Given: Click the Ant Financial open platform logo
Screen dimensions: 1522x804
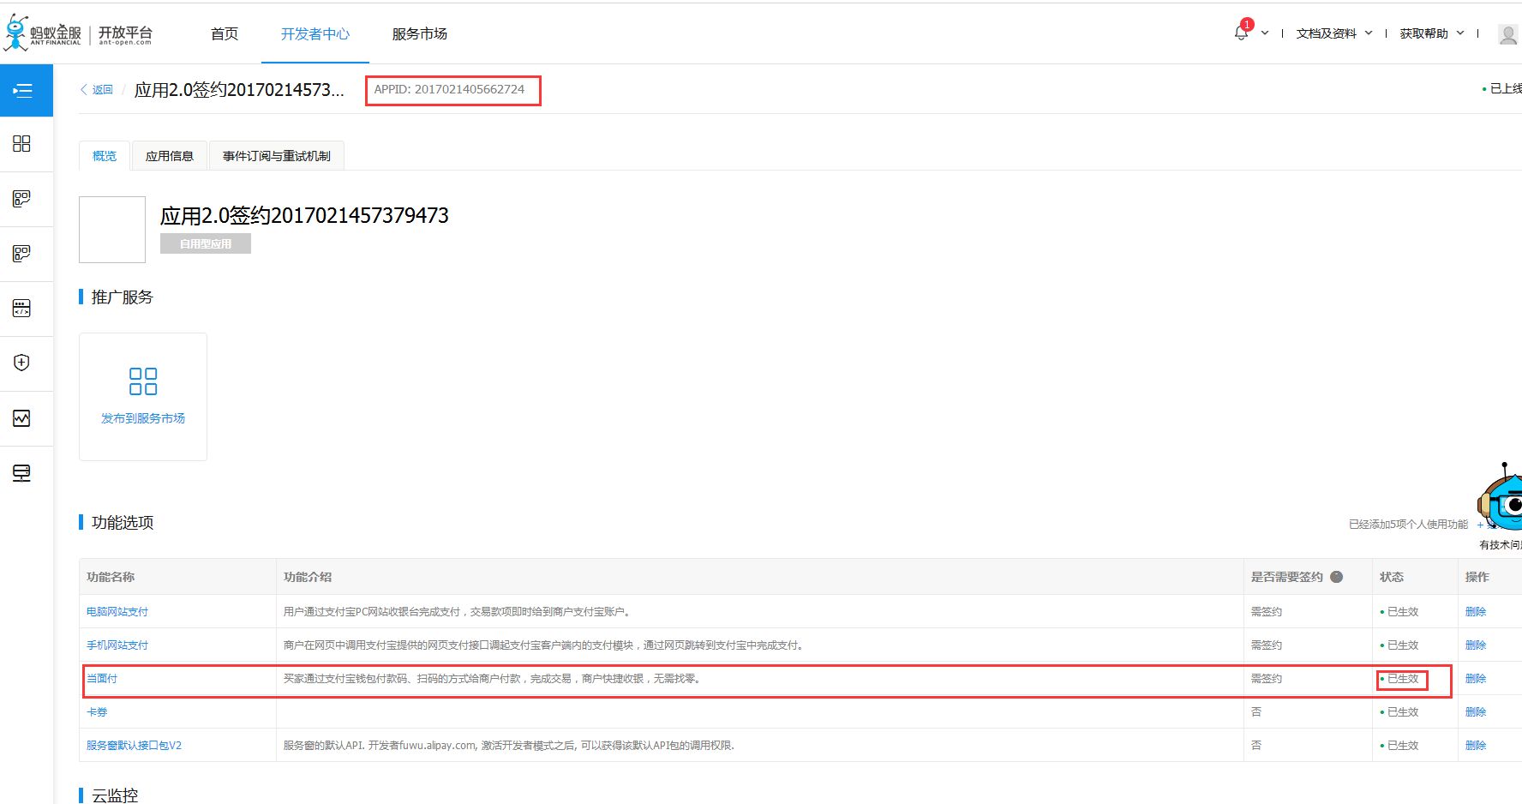Looking at the screenshot, I should point(79,33).
